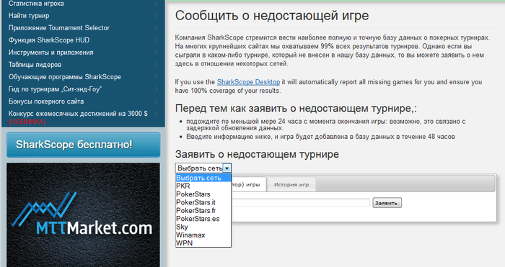Click the Заявить о недостающем турнире heading

coord(257,154)
